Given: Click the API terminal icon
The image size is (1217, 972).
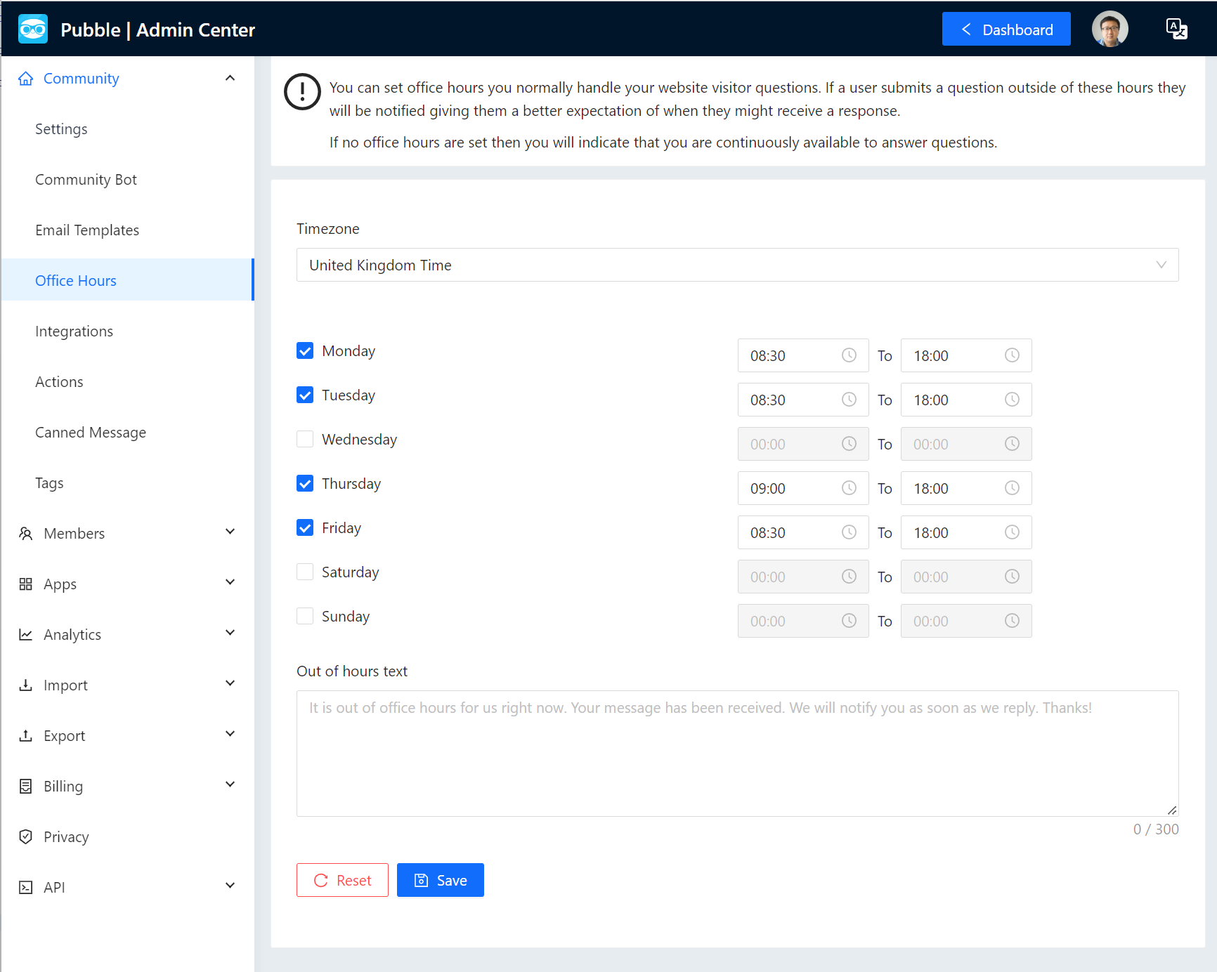Looking at the screenshot, I should pyautogui.click(x=26, y=887).
